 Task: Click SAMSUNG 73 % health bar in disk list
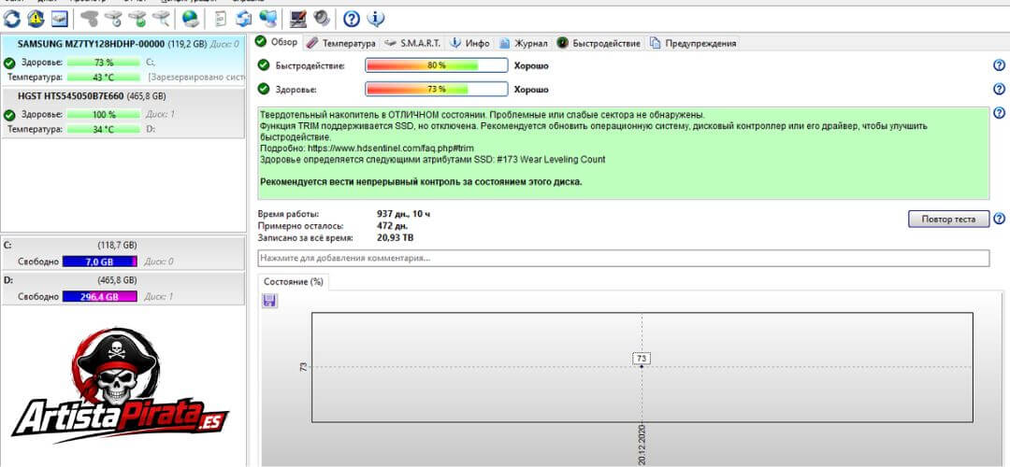click(103, 63)
